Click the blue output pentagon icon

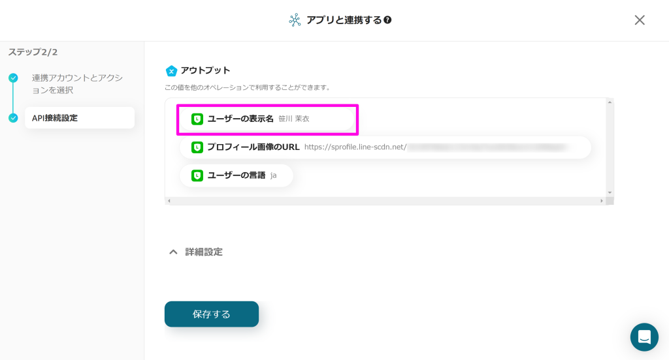pos(172,70)
